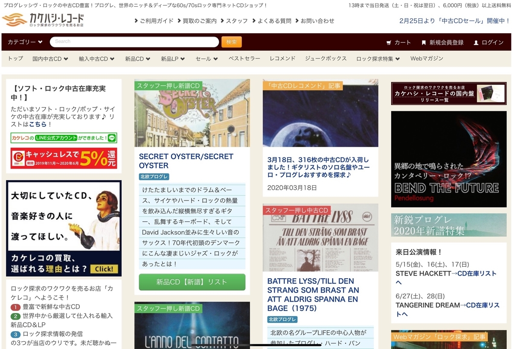Open the L'ANNO DEL CONTATTO cover
Viewport: 512px width, 349px height.
(x=192, y=326)
